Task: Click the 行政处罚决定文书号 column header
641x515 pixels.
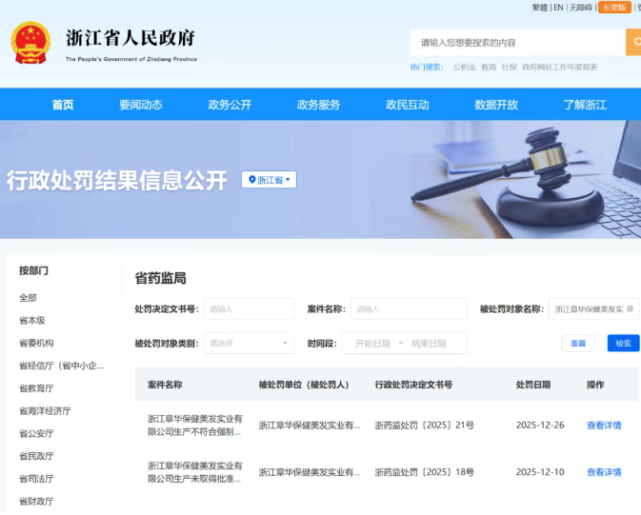Action: (413, 385)
